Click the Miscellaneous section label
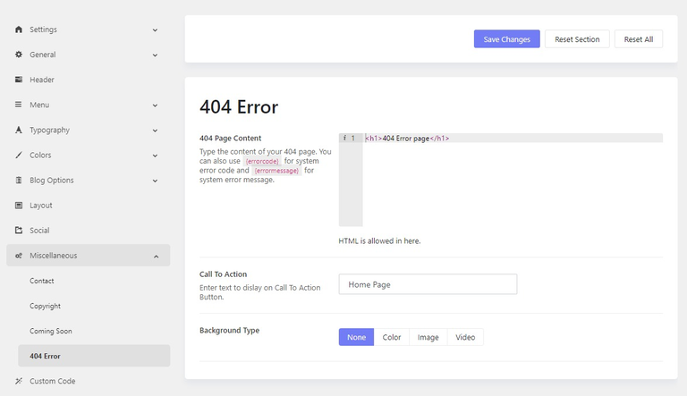 pos(54,256)
